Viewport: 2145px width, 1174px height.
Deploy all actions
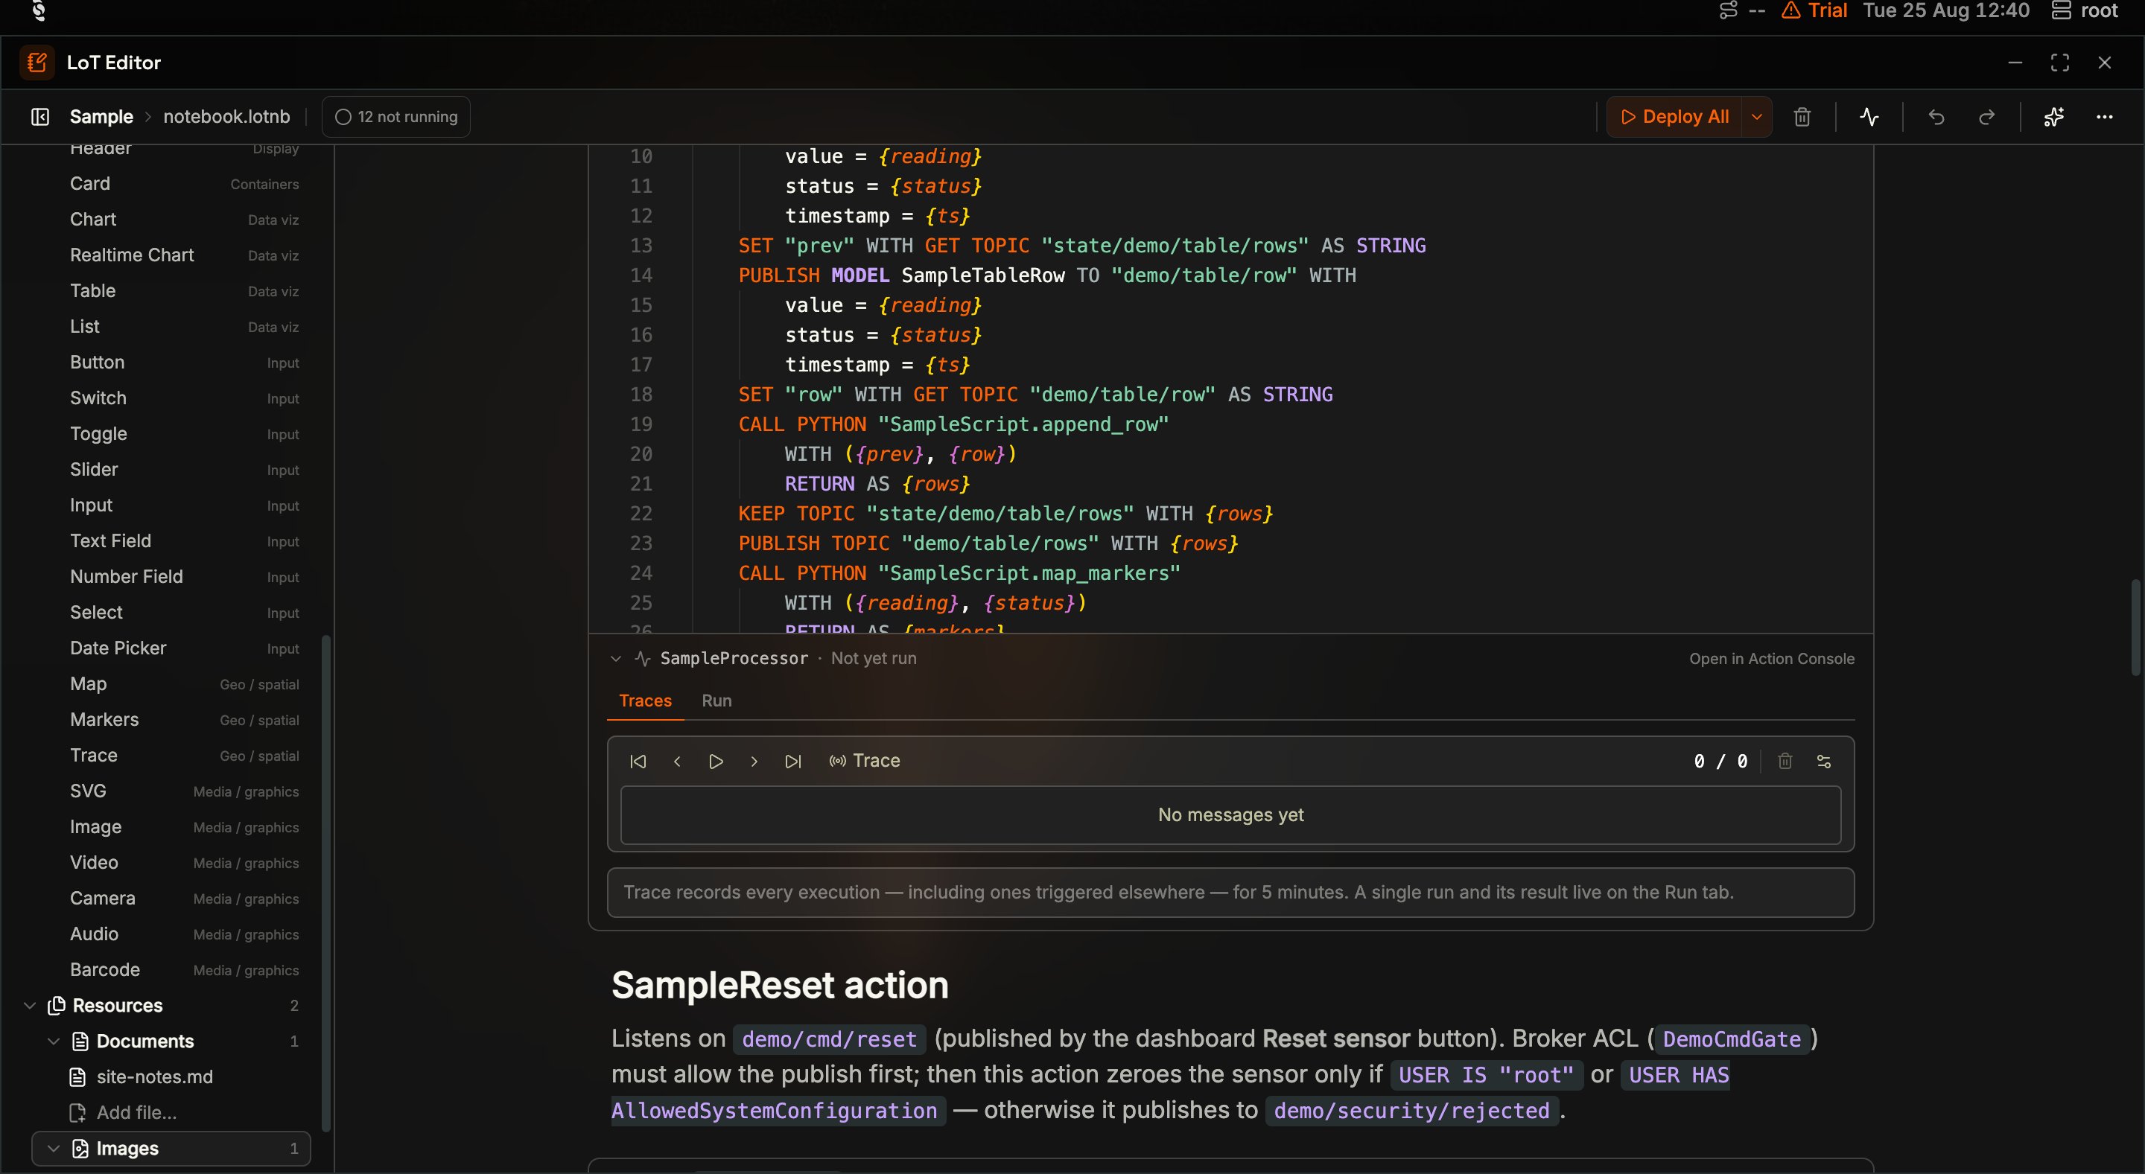pyautogui.click(x=1674, y=116)
